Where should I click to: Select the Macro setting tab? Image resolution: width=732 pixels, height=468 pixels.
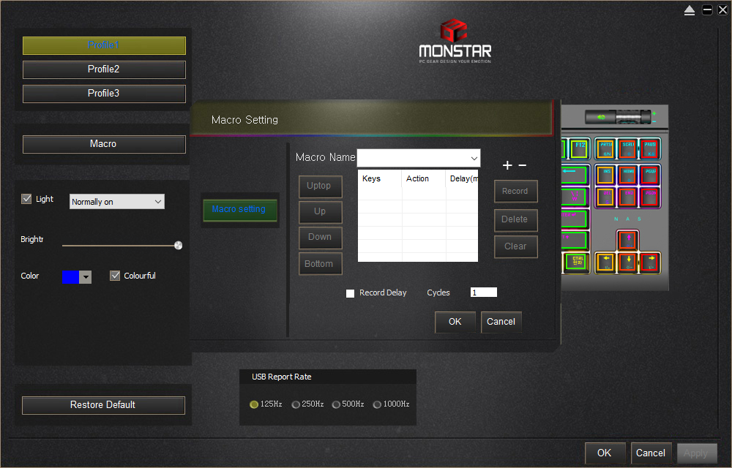[x=240, y=210]
